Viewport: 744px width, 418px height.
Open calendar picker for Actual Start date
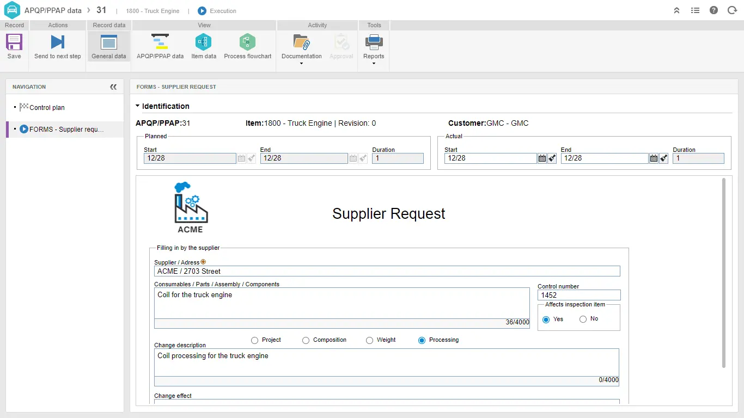(x=542, y=158)
